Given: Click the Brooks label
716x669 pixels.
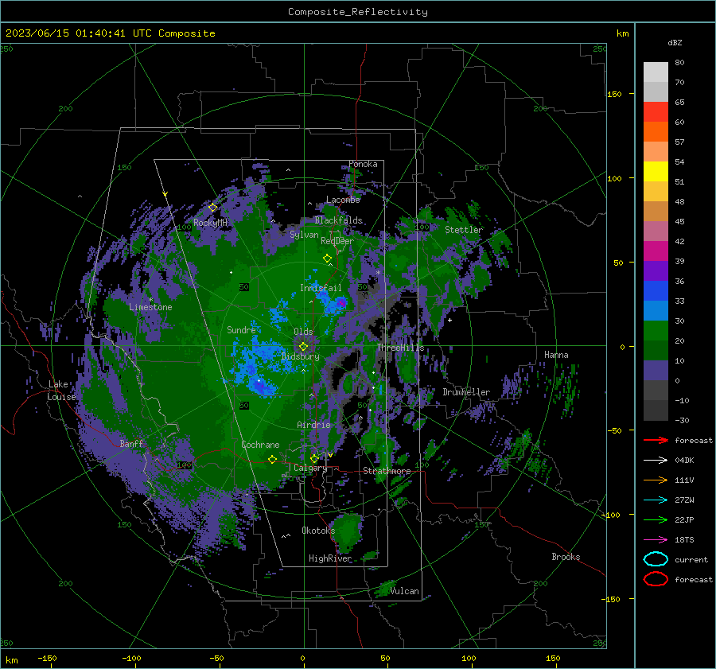Looking at the screenshot, I should point(566,557).
